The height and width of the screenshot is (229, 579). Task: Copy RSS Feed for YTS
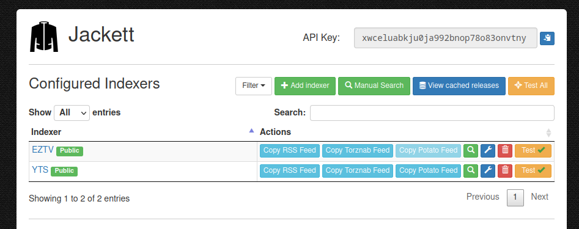tap(290, 171)
